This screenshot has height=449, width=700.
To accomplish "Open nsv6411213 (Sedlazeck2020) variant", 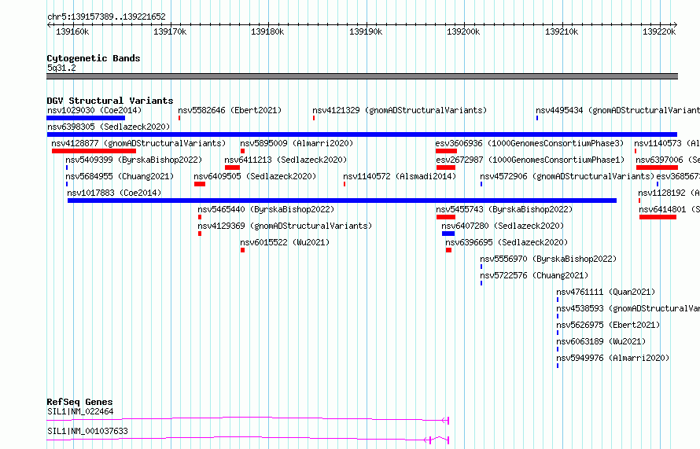I will [x=286, y=160].
